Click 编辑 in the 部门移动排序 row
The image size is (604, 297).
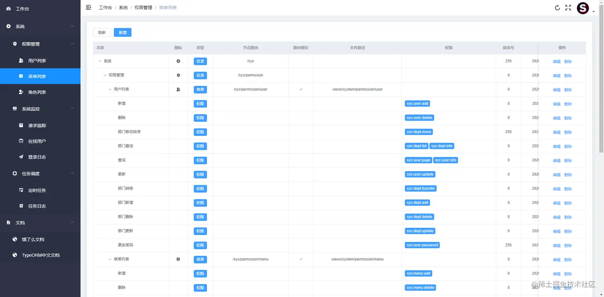(x=556, y=132)
